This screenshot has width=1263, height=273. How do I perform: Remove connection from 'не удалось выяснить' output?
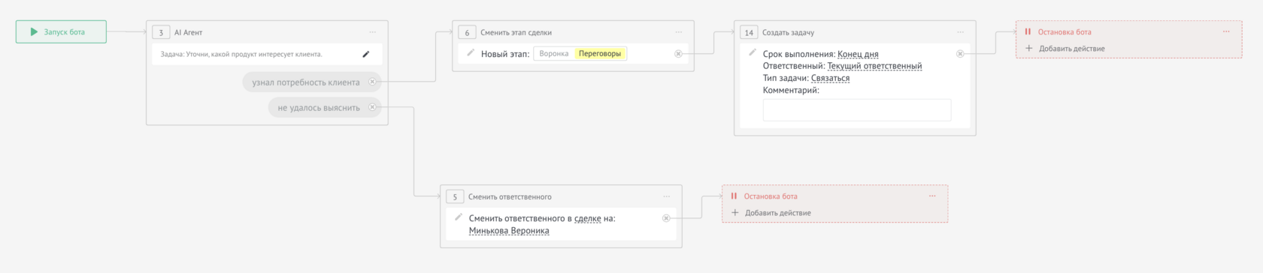[x=372, y=107]
